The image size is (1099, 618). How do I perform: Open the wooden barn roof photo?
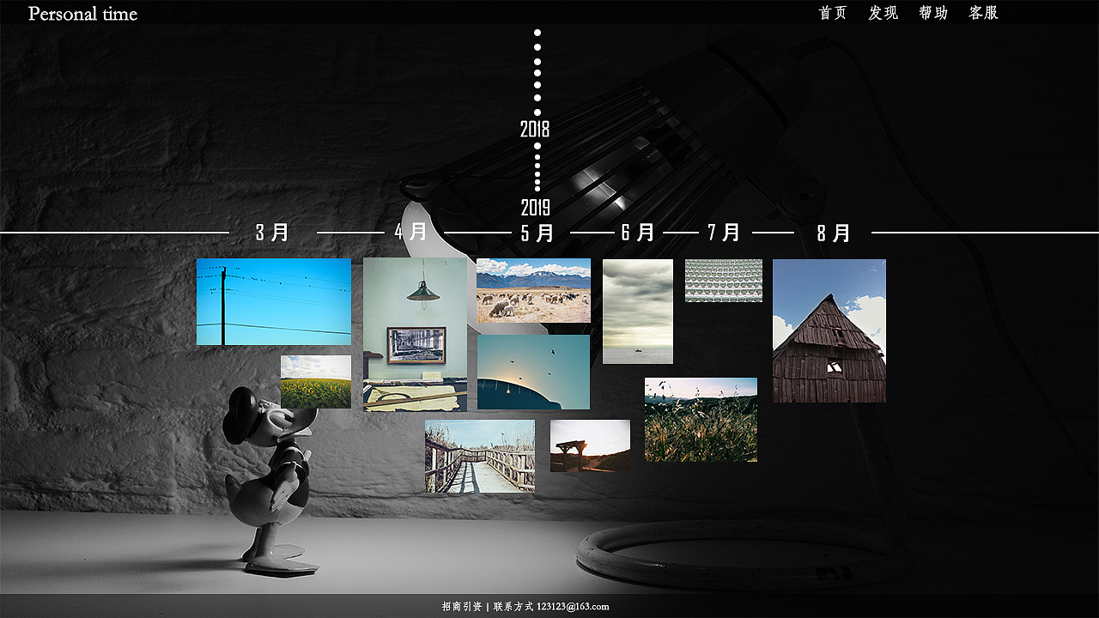829,330
